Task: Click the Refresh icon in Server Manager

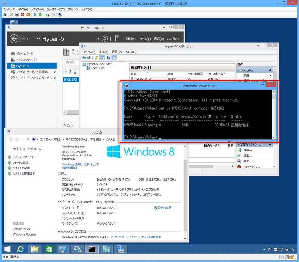Action: click(105, 39)
